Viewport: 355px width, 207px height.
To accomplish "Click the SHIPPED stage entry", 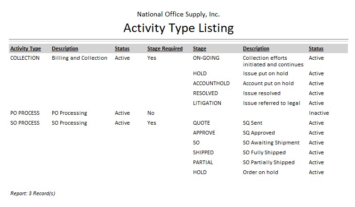I will [x=203, y=152].
